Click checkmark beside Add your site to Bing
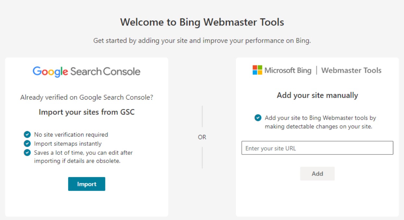This screenshot has height=220, width=404. (x=258, y=118)
